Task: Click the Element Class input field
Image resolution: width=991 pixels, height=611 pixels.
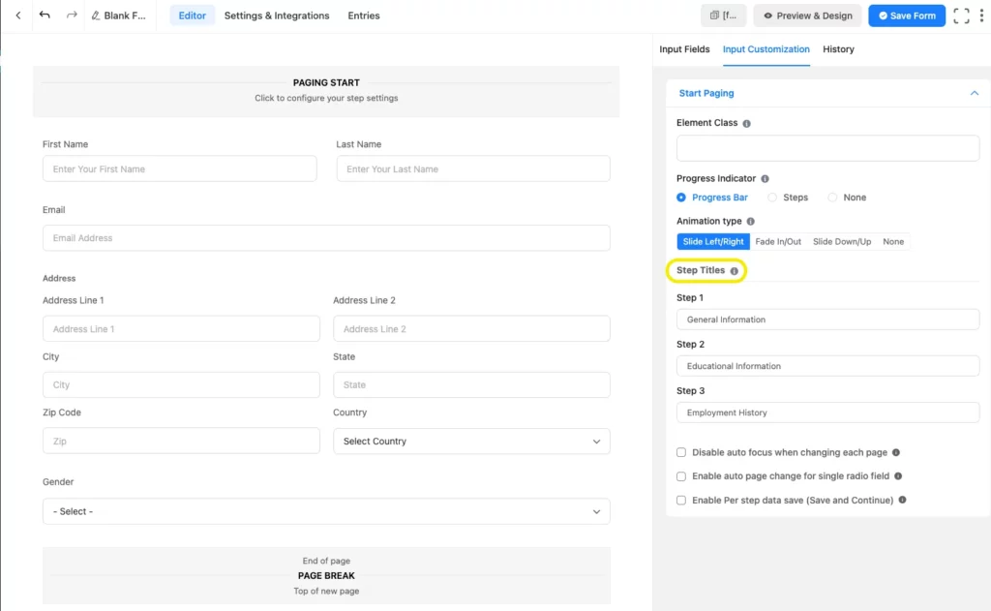Action: pyautogui.click(x=828, y=148)
